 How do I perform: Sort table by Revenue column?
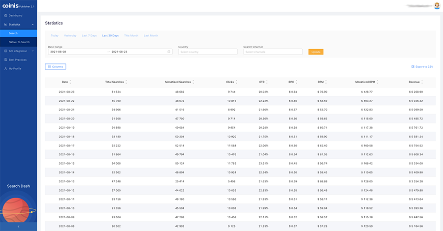(414, 82)
